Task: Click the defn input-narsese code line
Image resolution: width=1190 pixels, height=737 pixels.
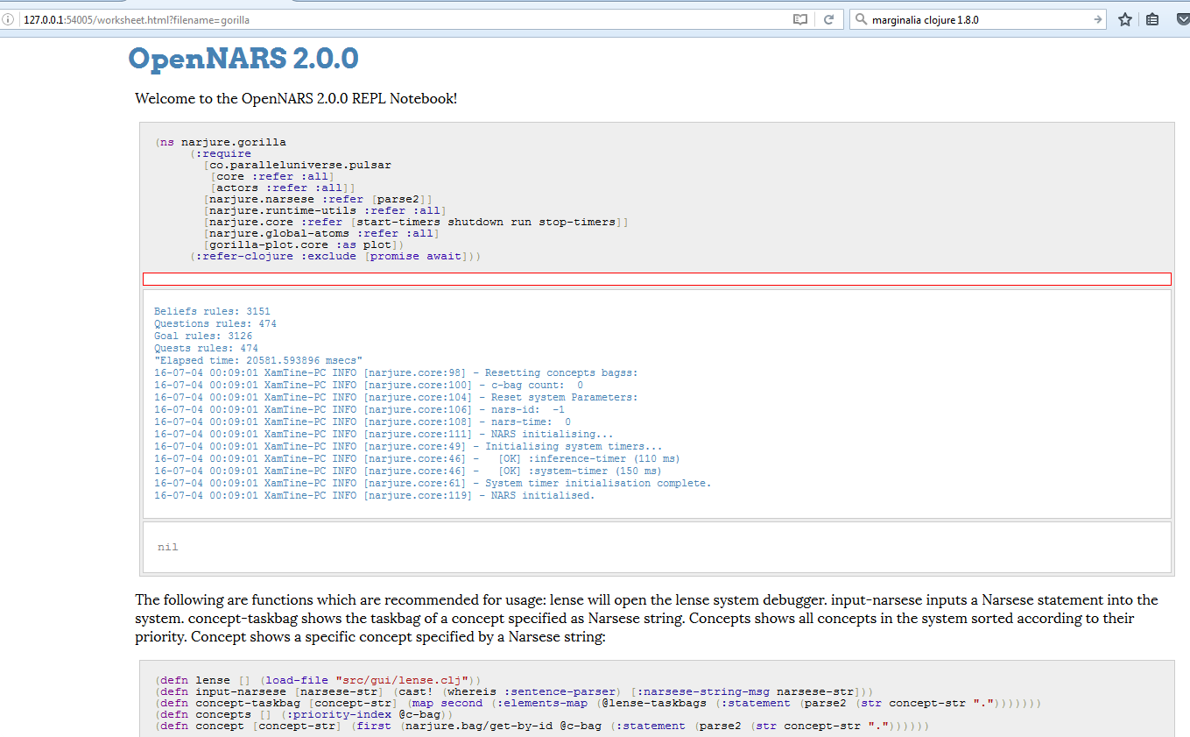Action: tap(514, 691)
